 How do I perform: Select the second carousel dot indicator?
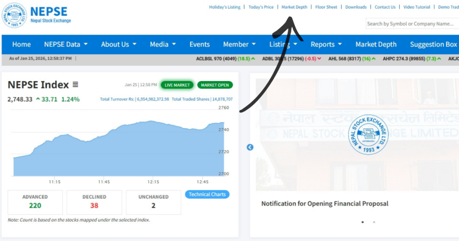pos(374,222)
